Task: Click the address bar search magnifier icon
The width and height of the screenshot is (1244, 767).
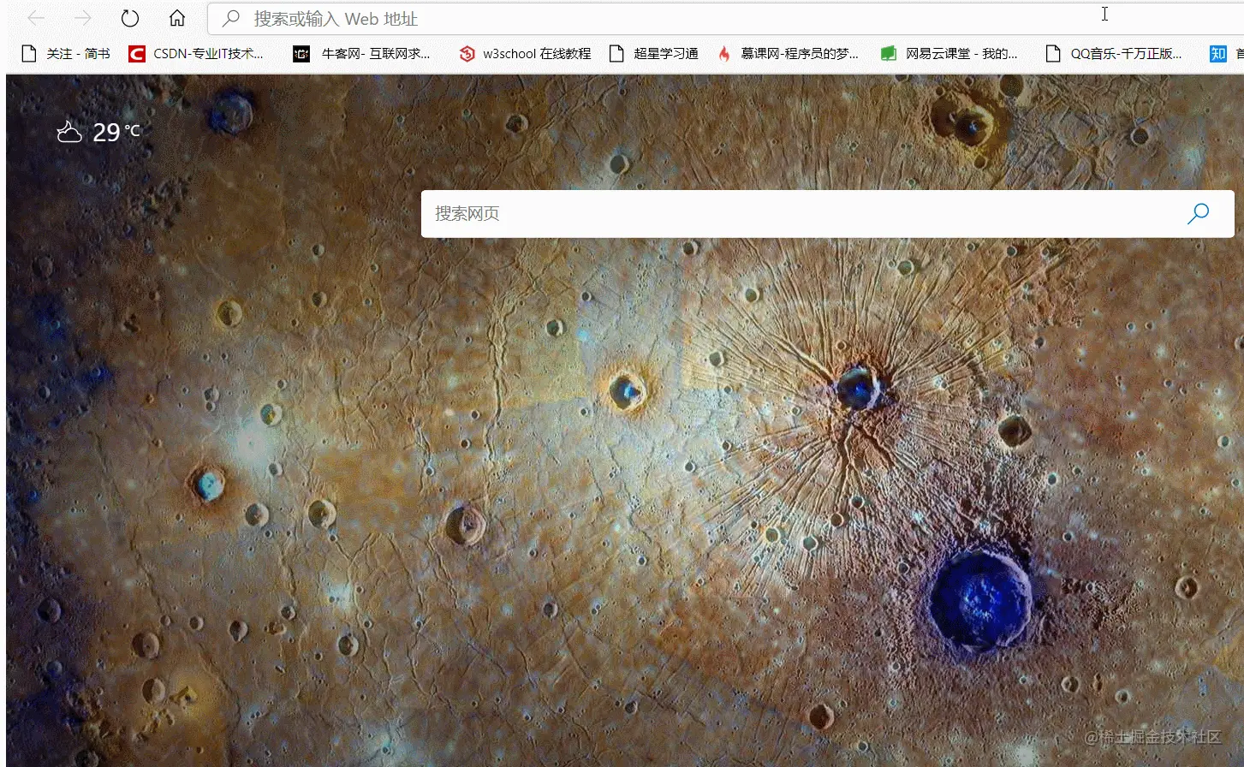Action: (x=231, y=18)
